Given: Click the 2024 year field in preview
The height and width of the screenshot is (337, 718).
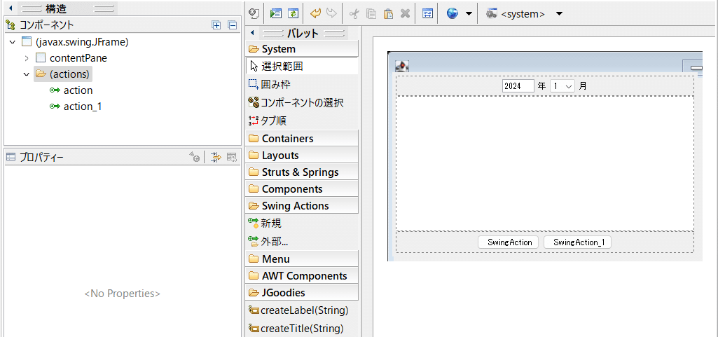Looking at the screenshot, I should click(x=518, y=85).
